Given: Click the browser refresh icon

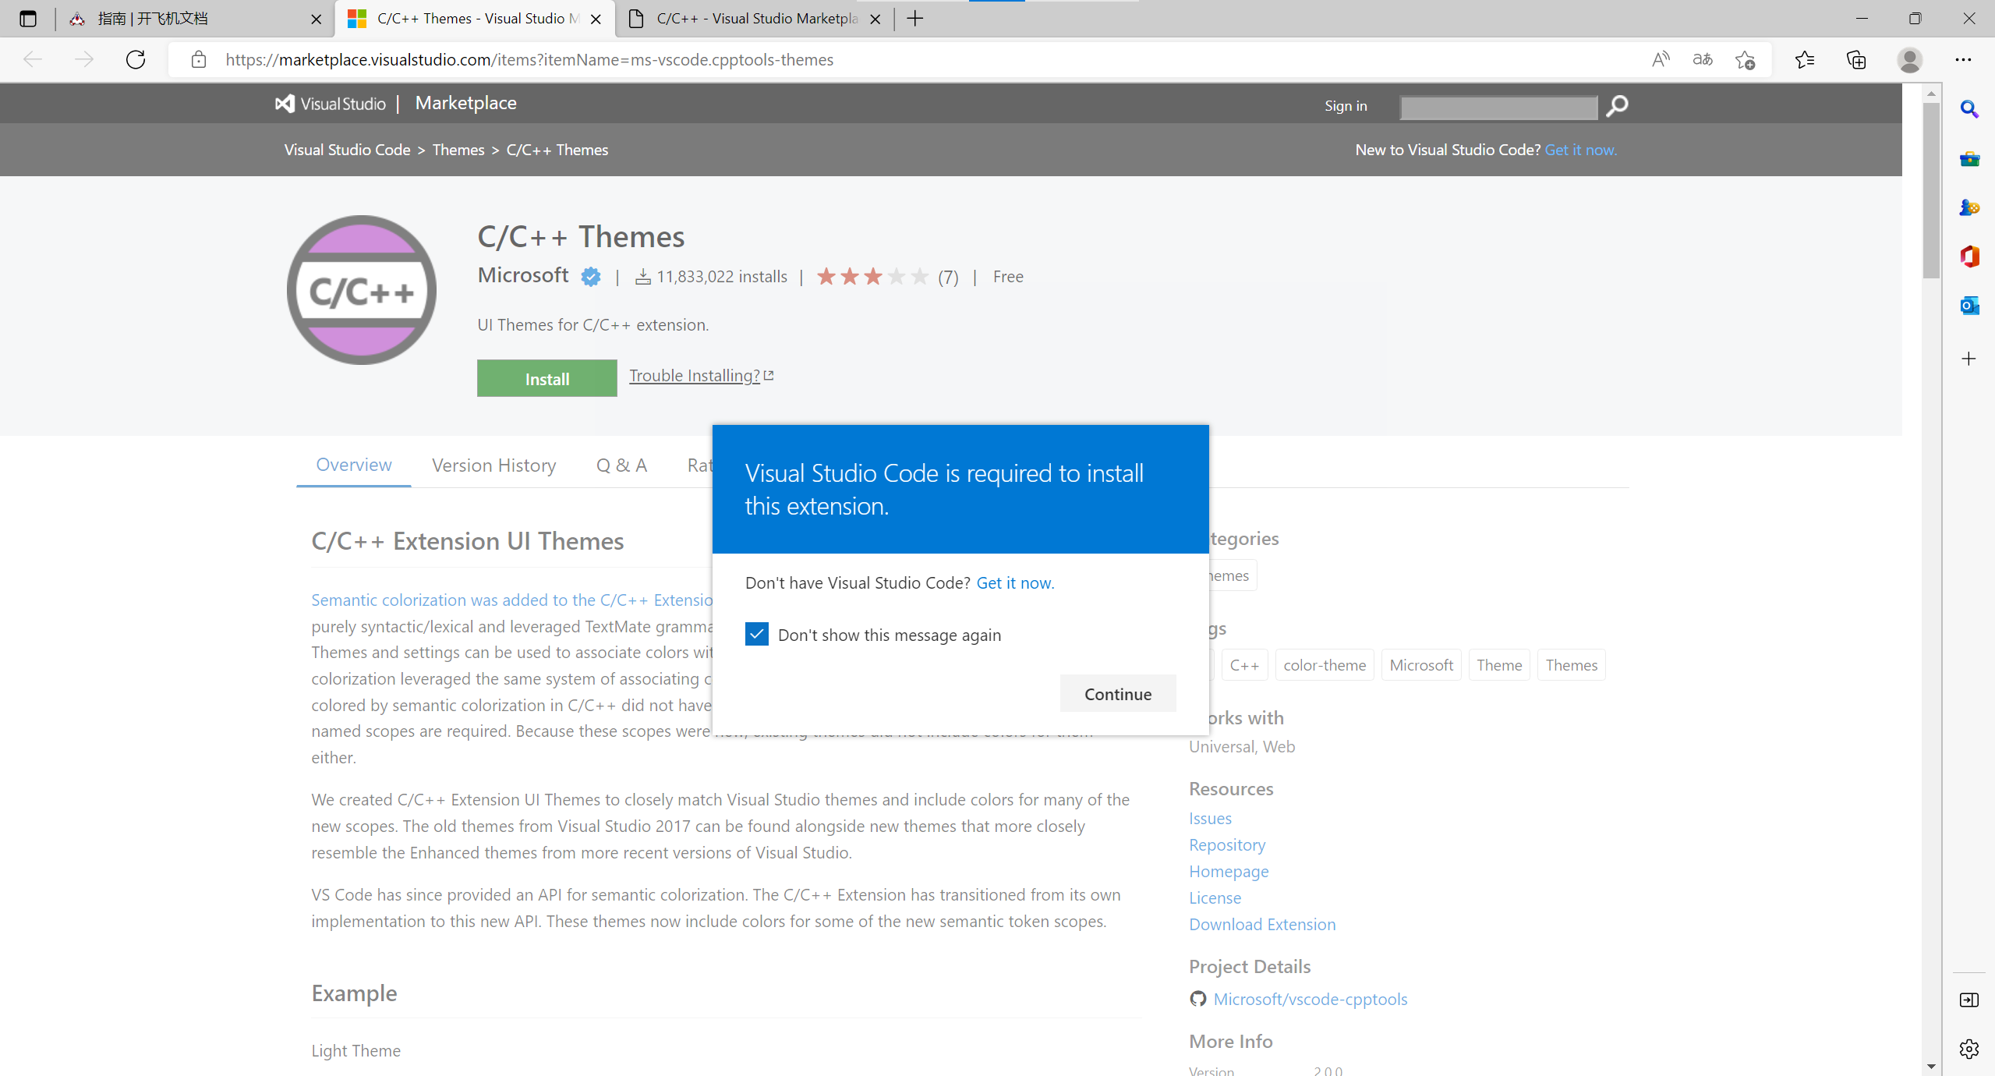Looking at the screenshot, I should click(x=136, y=60).
